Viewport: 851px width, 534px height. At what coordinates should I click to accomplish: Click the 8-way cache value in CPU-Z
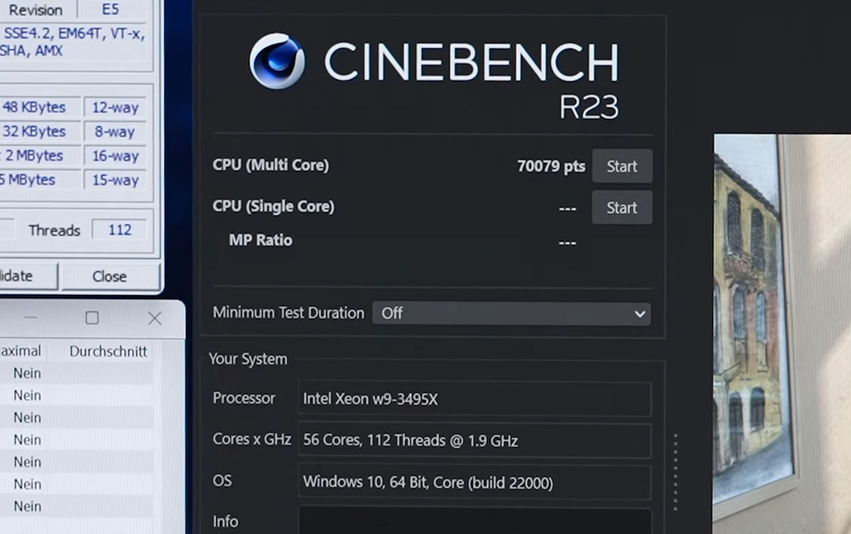point(115,131)
